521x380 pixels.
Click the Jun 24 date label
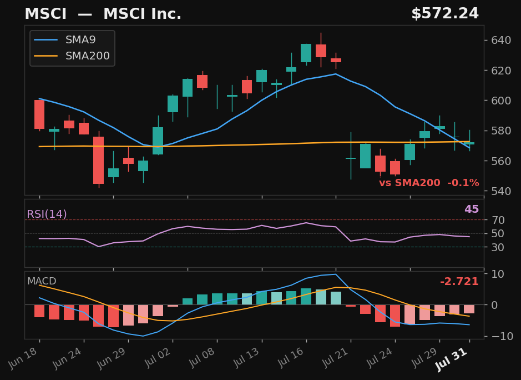point(68,358)
